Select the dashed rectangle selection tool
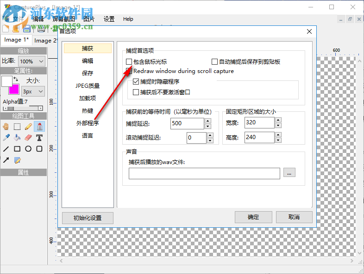Image resolution: width=364 pixels, height=274 pixels. click(17, 127)
